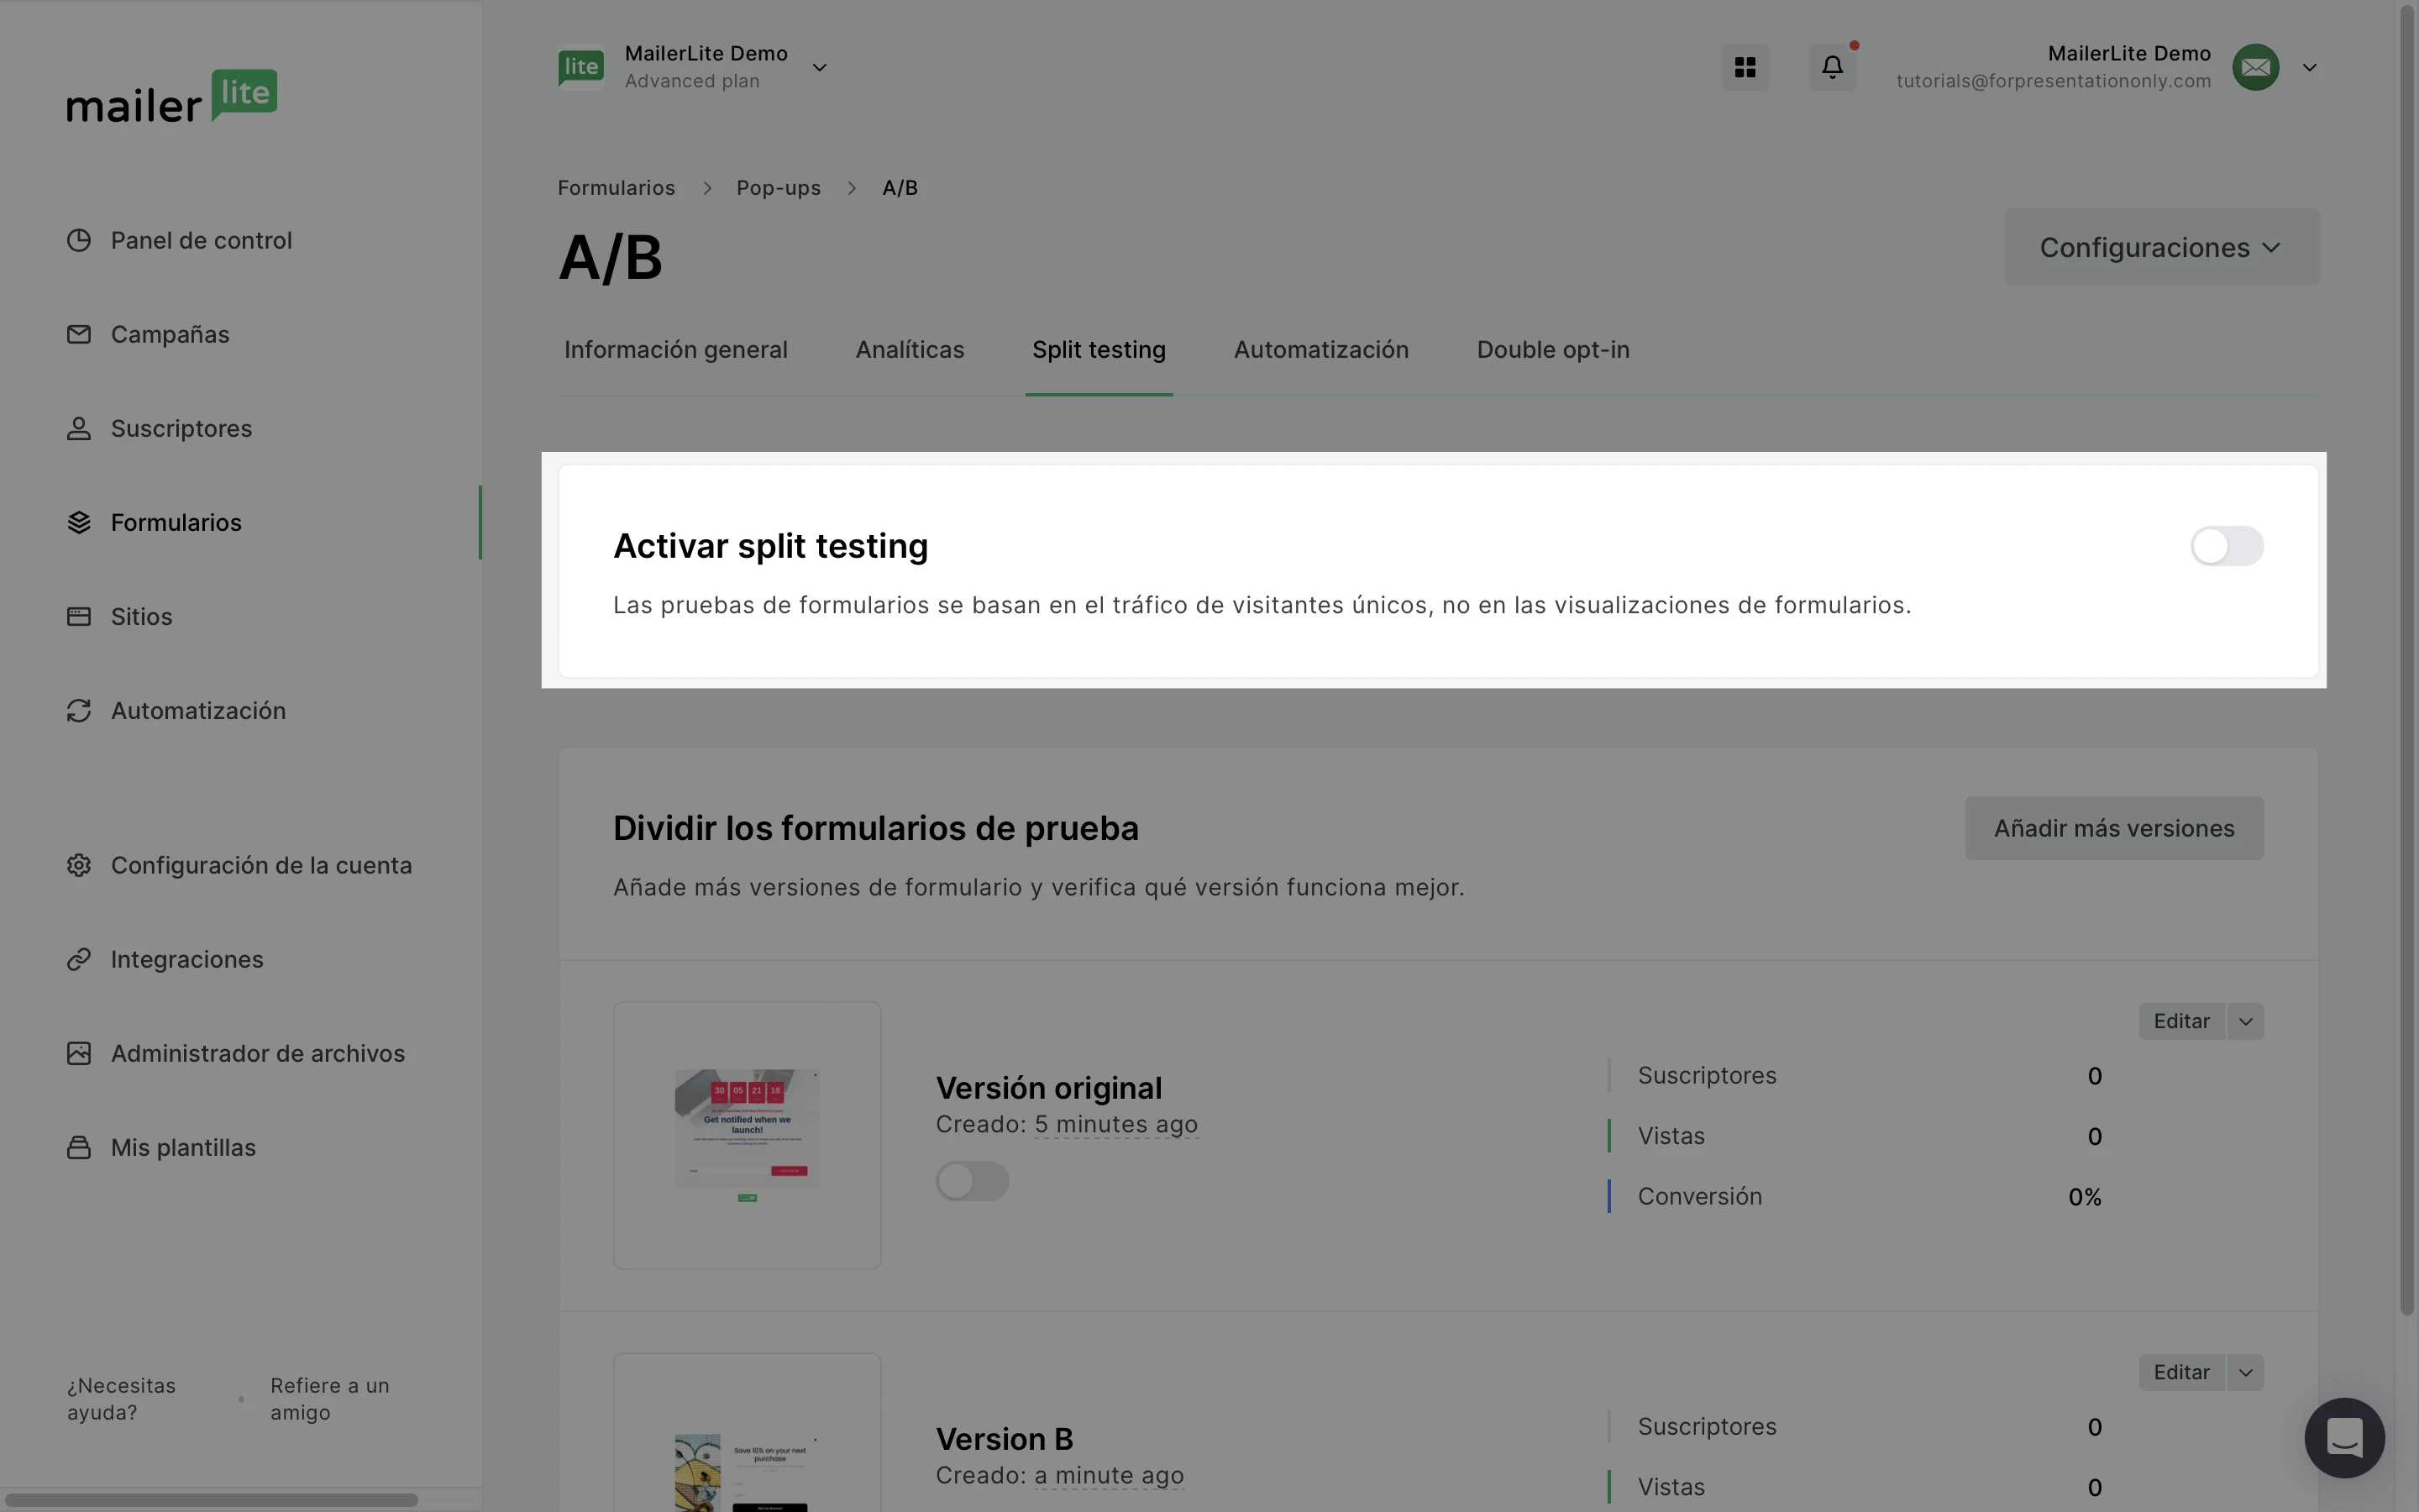2419x1512 pixels.
Task: Open the Double opt-in tab
Action: coord(1552,350)
